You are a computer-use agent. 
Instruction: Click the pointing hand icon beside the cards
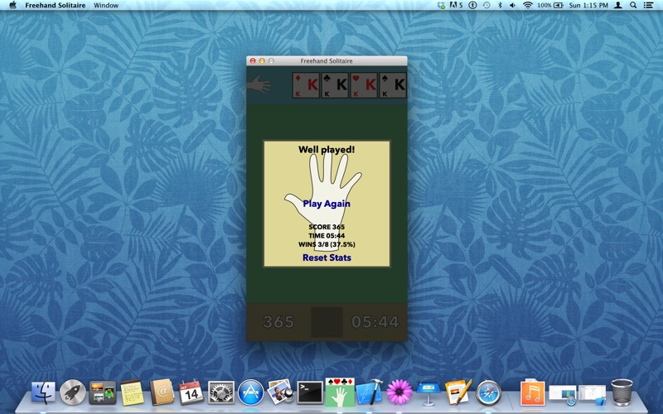coord(260,84)
